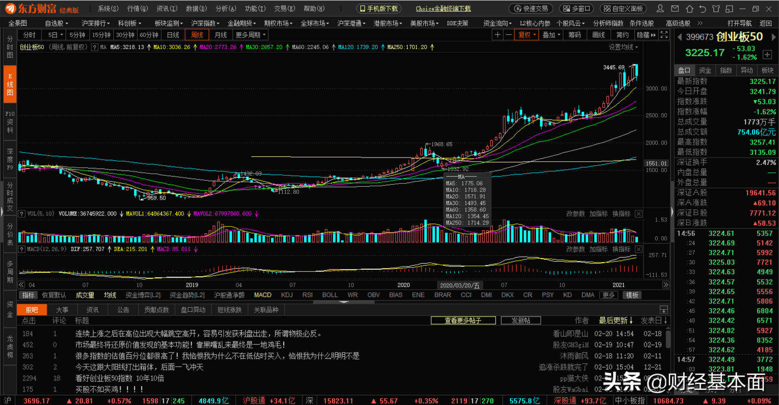Click the back/undo arrow icon

click(x=703, y=9)
